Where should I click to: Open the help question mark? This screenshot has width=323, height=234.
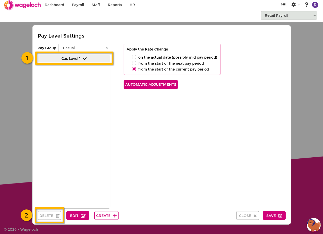[x=306, y=5]
